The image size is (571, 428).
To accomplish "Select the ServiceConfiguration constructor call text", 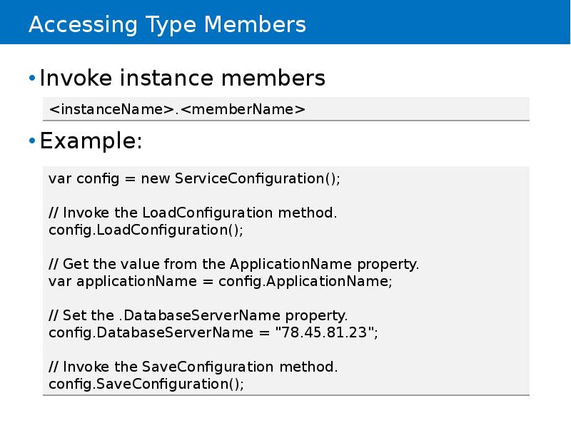I will [x=259, y=179].
